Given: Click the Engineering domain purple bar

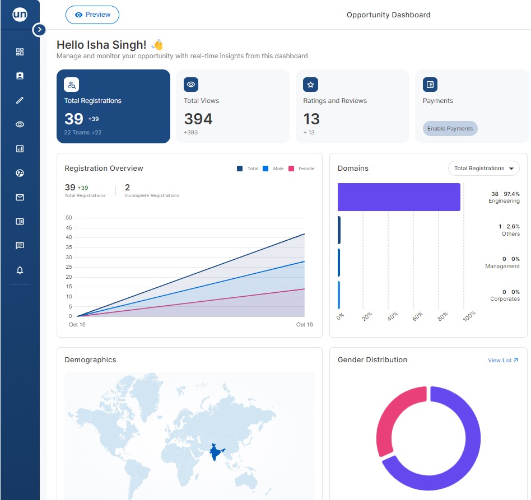Looking at the screenshot, I should 399,197.
